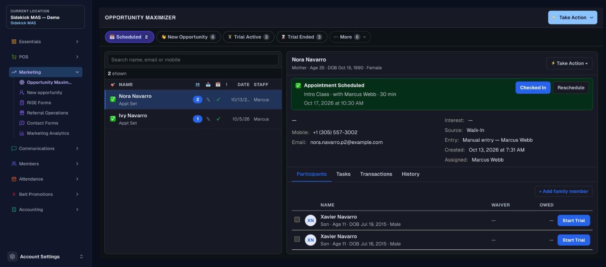
Task: Click the RISE Forms clipboard icon
Action: click(22, 103)
